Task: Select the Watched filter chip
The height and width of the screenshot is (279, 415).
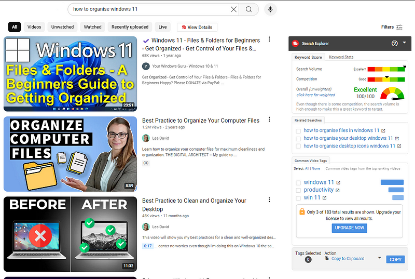Action: (x=93, y=27)
